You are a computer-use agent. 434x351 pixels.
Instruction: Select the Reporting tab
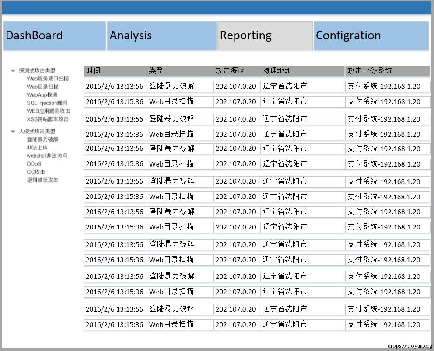(x=265, y=36)
